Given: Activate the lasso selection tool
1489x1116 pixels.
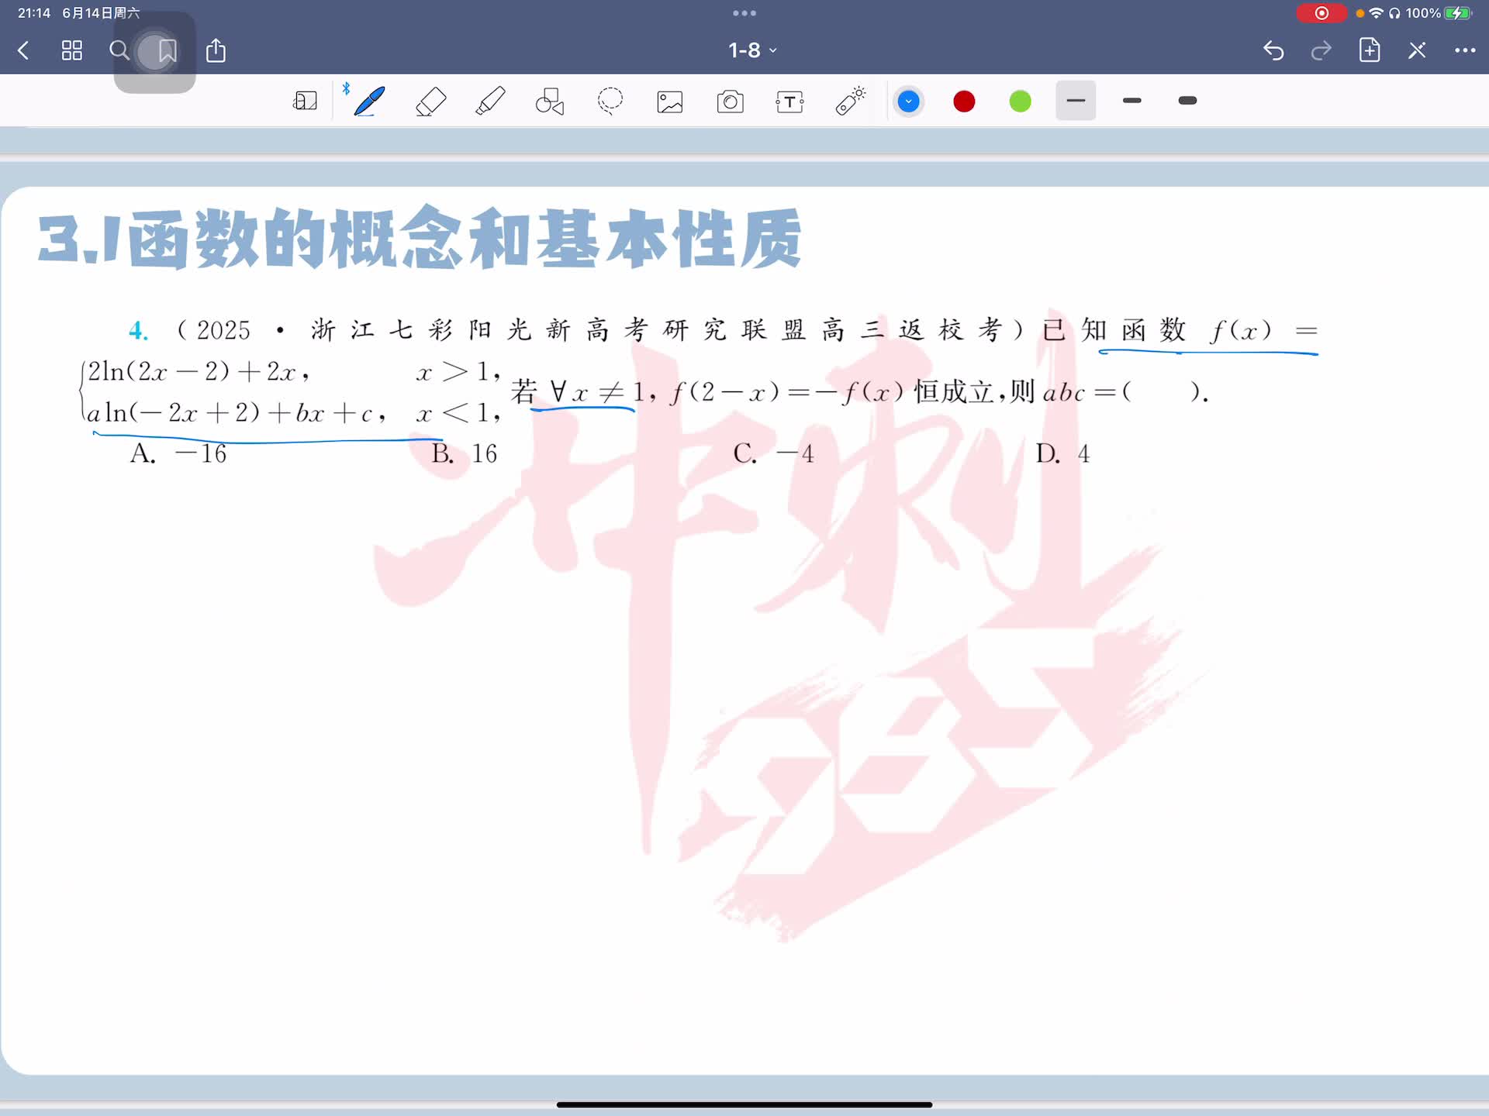Looking at the screenshot, I should point(610,102).
